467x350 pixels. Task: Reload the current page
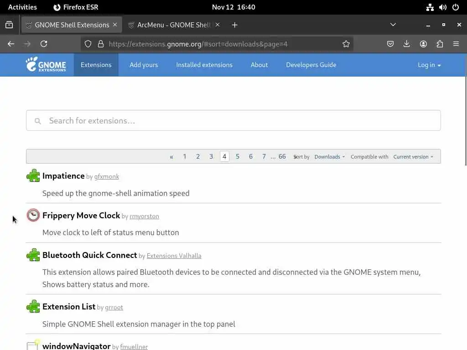tap(44, 44)
